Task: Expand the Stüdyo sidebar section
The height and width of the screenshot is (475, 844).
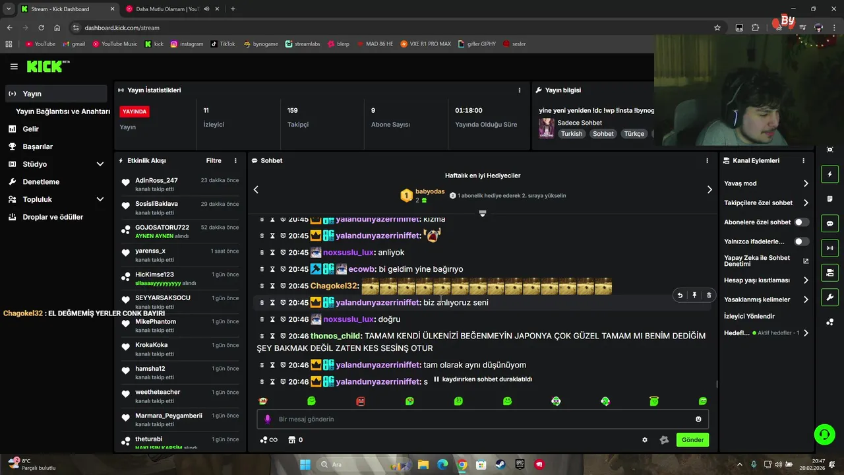Action: (x=100, y=164)
